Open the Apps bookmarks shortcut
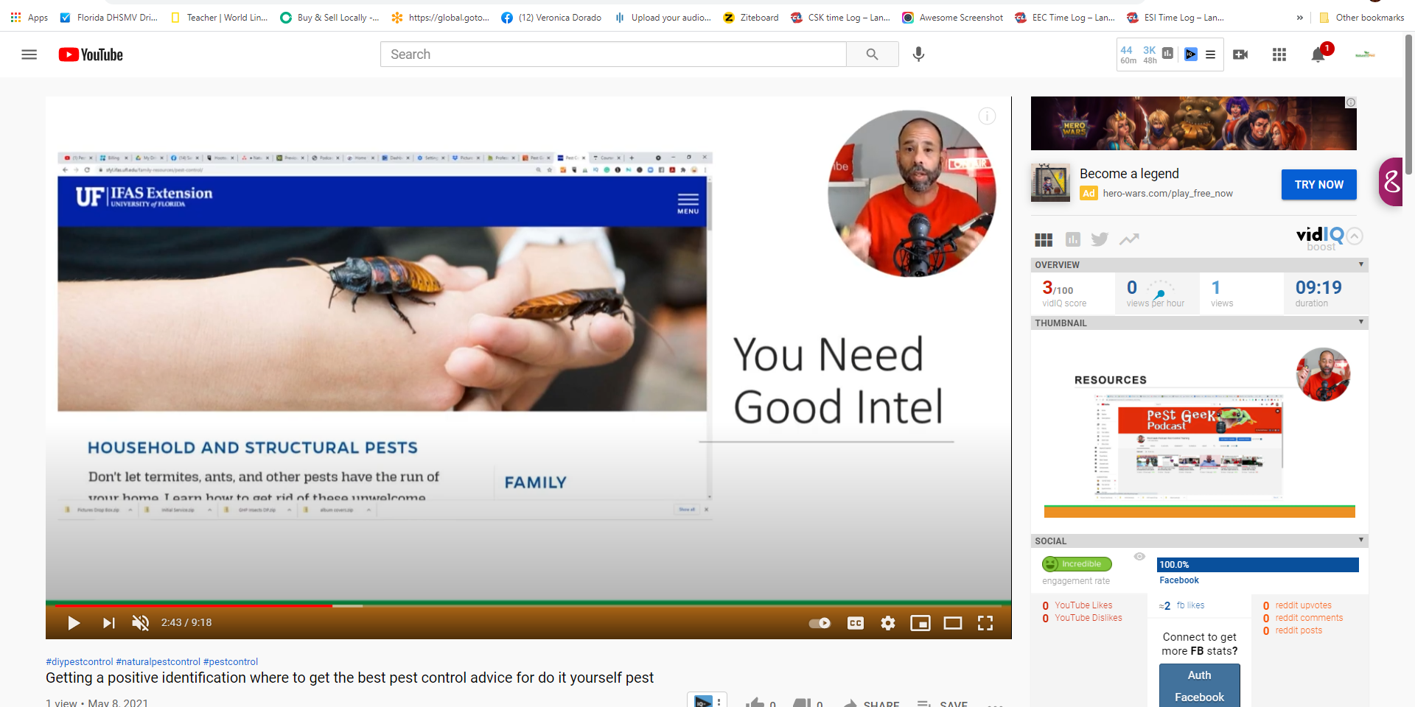The height and width of the screenshot is (707, 1415). coord(29,17)
